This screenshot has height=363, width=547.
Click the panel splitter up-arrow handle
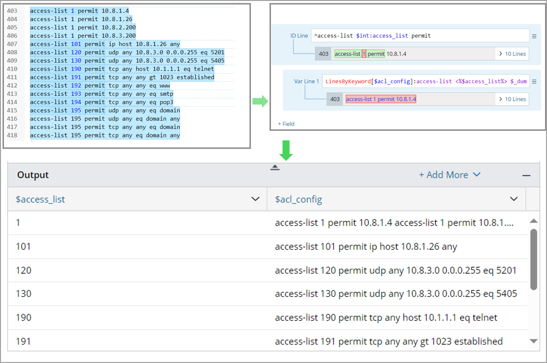click(x=275, y=167)
